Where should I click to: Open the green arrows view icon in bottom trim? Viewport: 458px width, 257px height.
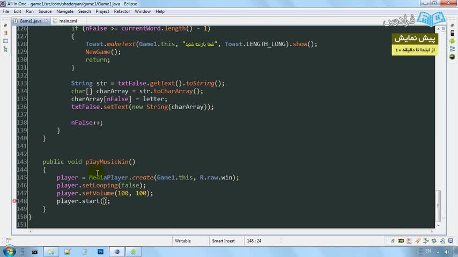click(426, 240)
